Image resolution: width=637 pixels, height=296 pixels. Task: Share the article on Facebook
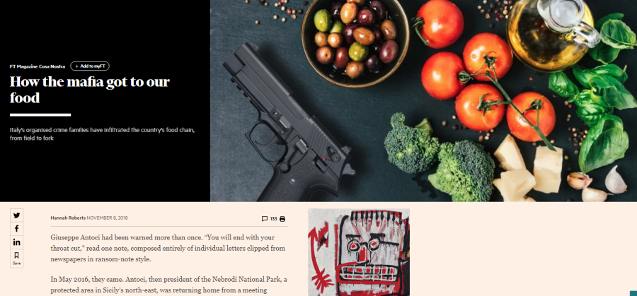point(17,229)
